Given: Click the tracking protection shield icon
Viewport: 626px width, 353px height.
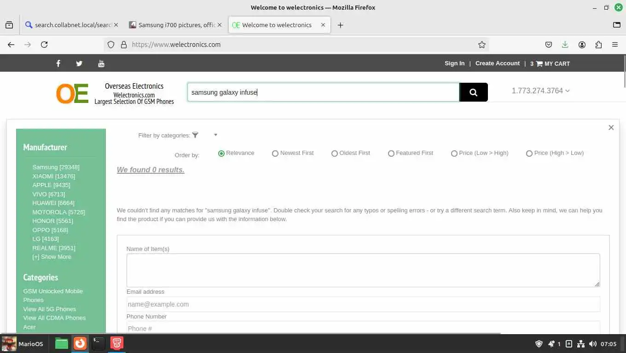Looking at the screenshot, I should pyautogui.click(x=110, y=45).
